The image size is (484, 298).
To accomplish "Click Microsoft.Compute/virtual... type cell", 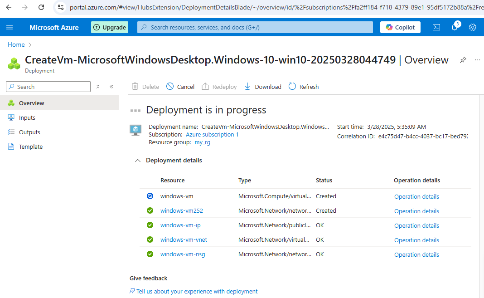I will (275, 196).
